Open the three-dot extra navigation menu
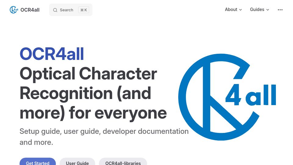 click(x=280, y=10)
